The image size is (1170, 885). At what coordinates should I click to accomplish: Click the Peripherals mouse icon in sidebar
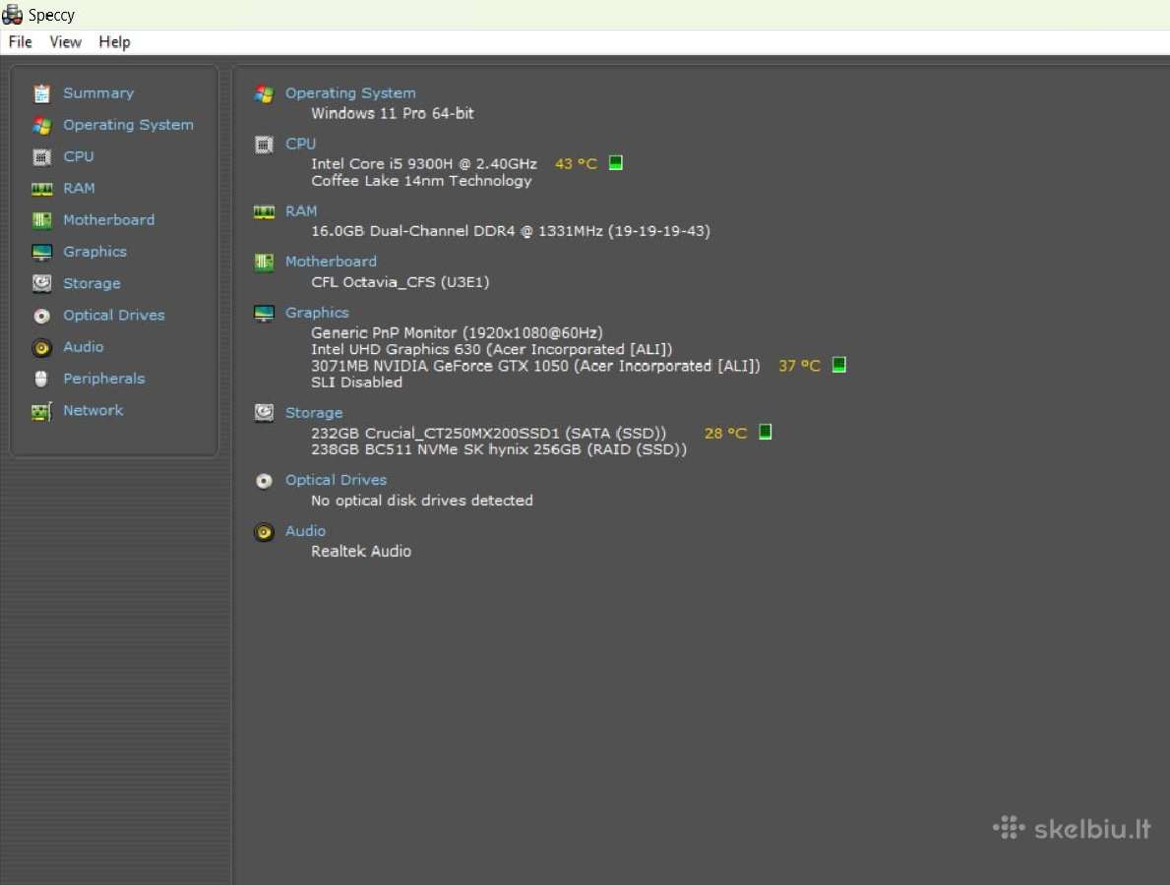tap(41, 379)
